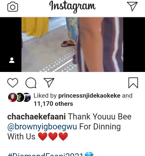145x156 pixels.
Task: Tap the third liker's avatar thumbnail
Action: 27,97
